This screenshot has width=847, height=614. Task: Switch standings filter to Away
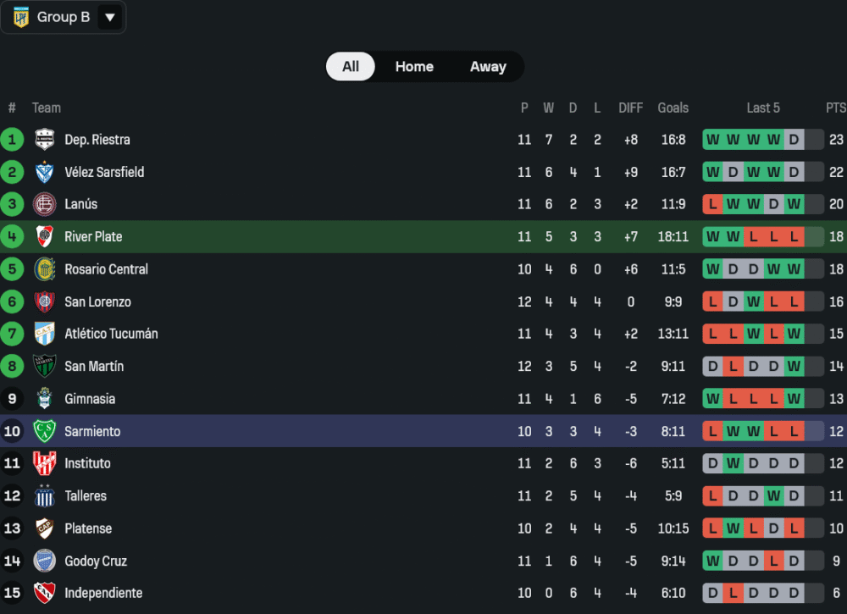tap(488, 67)
